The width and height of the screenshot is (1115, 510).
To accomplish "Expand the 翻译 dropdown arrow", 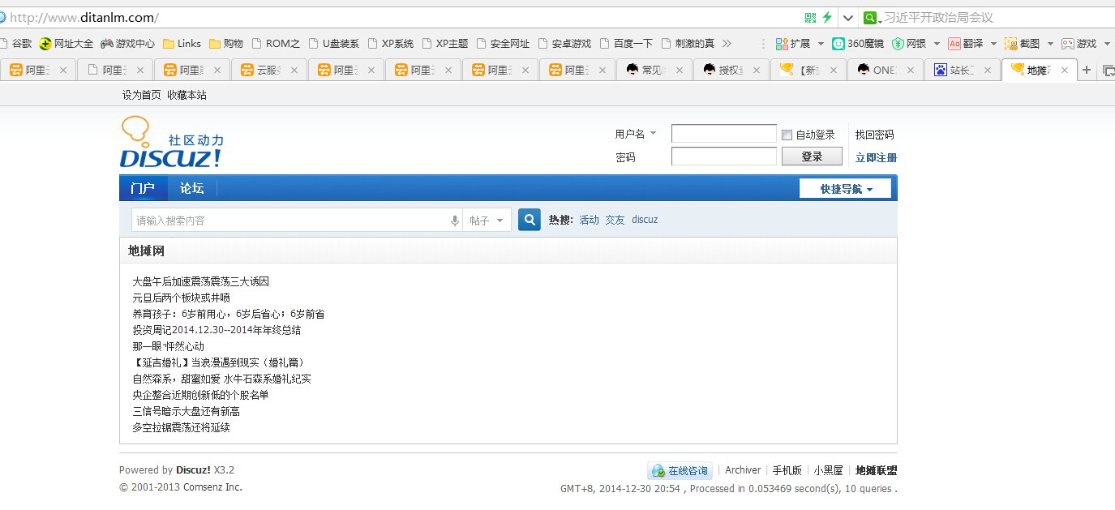I will click(993, 44).
